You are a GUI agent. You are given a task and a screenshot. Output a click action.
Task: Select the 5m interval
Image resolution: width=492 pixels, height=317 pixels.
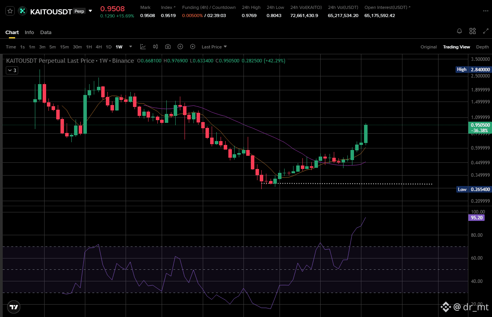(x=52, y=47)
